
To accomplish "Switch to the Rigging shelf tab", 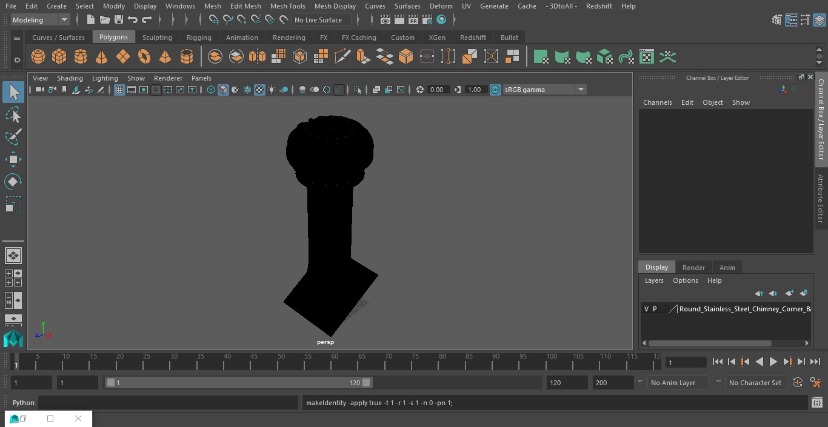I will click(x=199, y=38).
